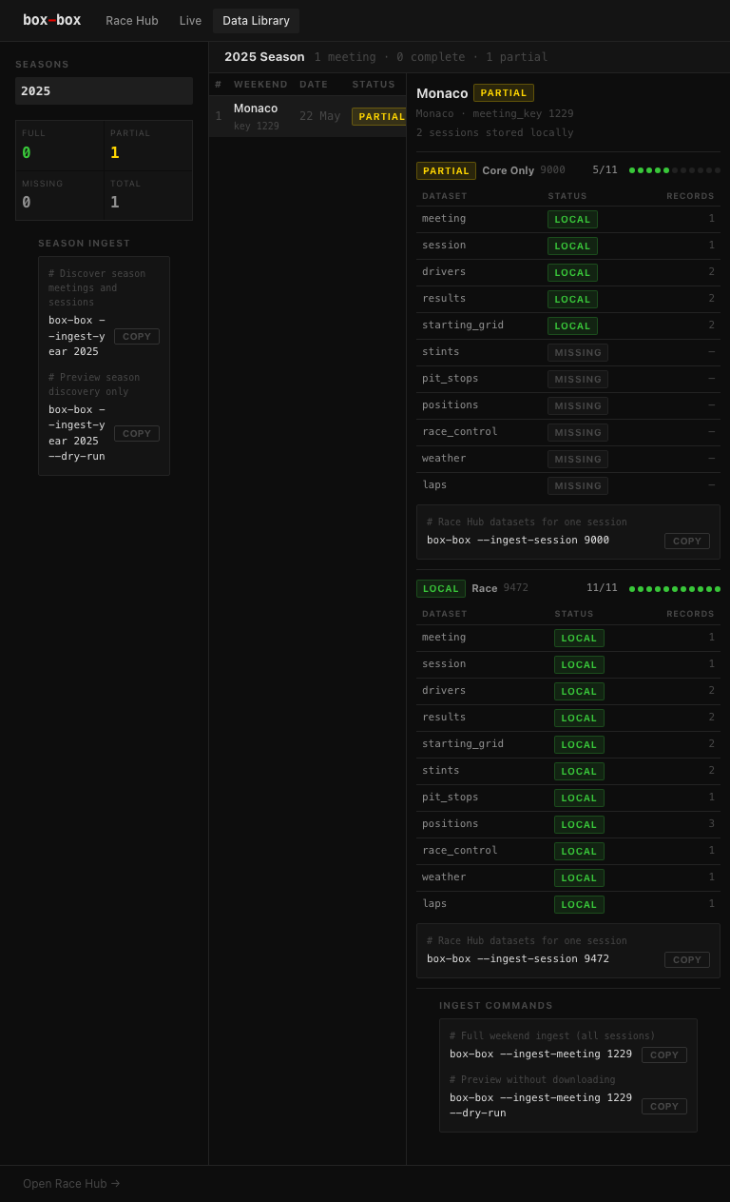The image size is (730, 1202).
Task: Copy the ingest-year 2025 command
Action: pyautogui.click(x=137, y=336)
